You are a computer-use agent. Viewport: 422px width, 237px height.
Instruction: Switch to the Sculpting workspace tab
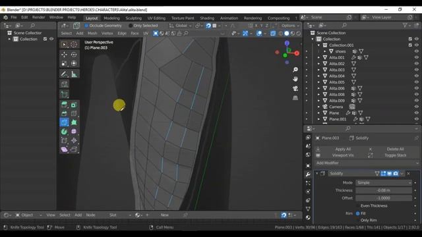point(133,18)
